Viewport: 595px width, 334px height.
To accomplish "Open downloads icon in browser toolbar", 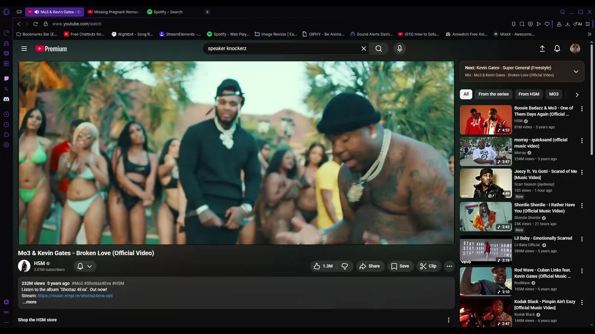I will tap(568, 24).
